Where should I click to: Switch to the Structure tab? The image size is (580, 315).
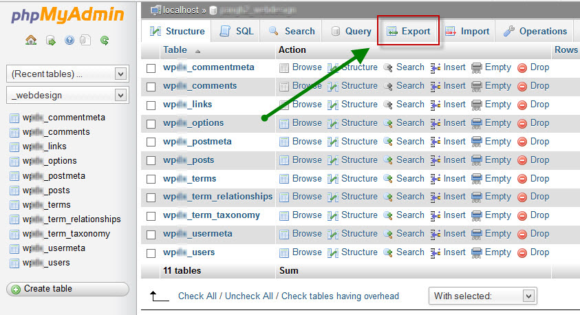(x=178, y=31)
